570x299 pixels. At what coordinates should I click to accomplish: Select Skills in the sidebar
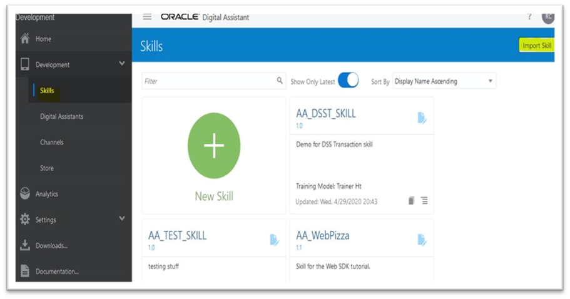click(47, 91)
